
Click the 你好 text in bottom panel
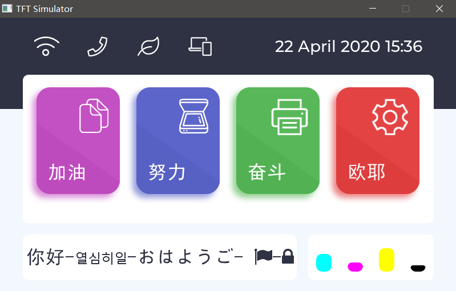tap(45, 257)
